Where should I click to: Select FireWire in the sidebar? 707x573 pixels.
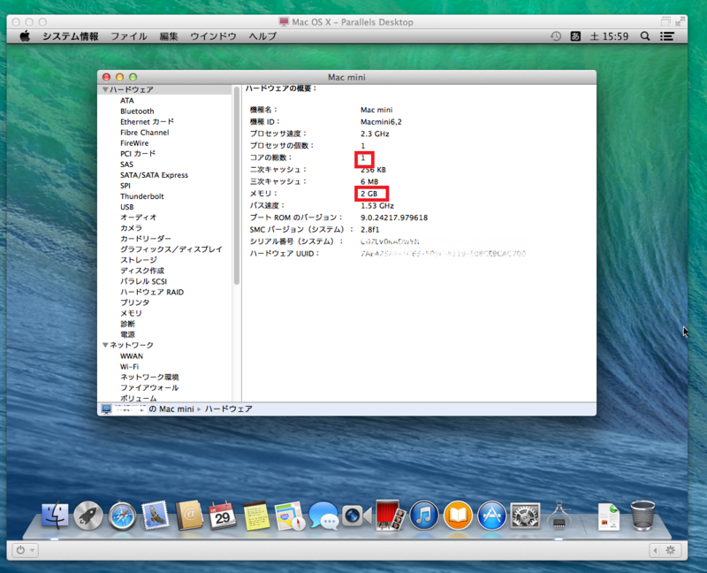(x=134, y=143)
